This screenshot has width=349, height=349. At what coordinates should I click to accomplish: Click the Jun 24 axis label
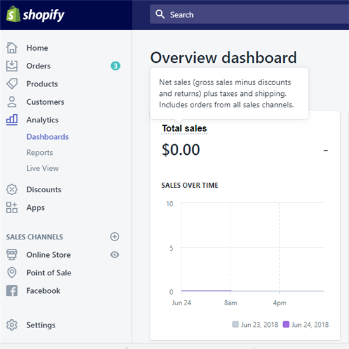pos(181,303)
